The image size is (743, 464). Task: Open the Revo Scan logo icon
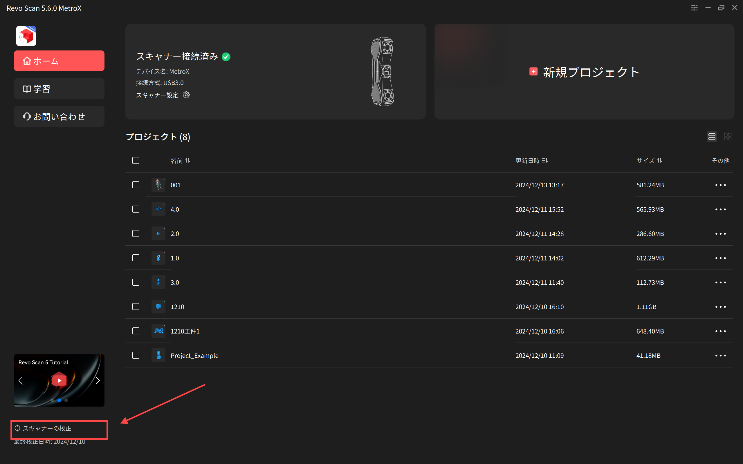click(26, 36)
